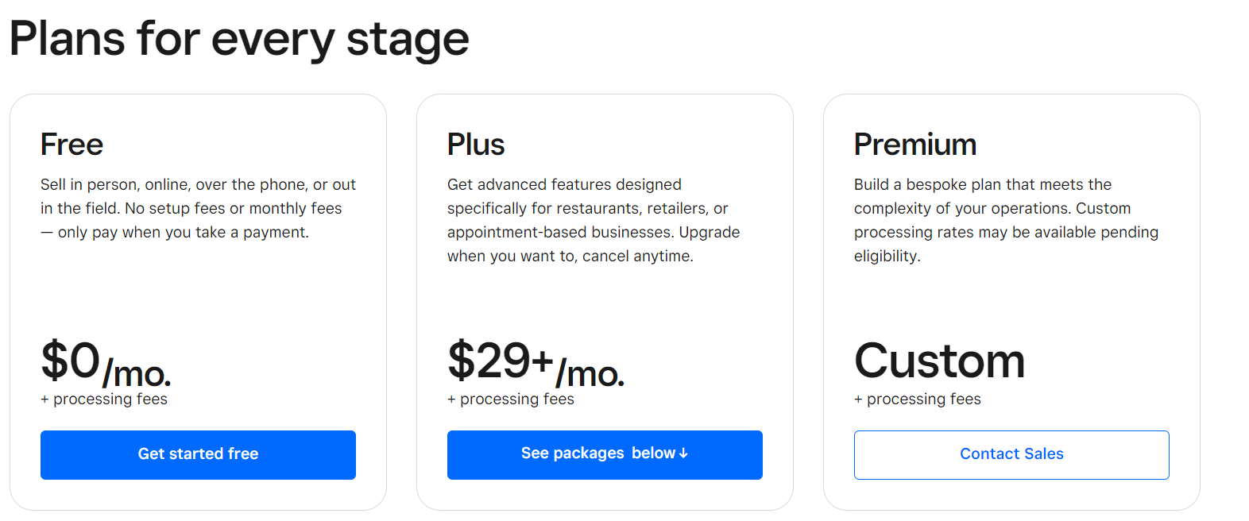Select the Premium plan card
This screenshot has height=521, width=1249.
pyautogui.click(x=1011, y=302)
